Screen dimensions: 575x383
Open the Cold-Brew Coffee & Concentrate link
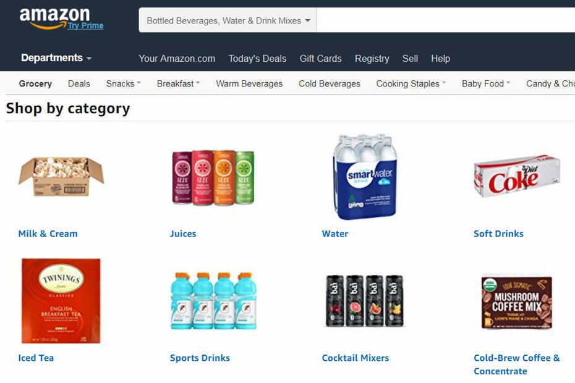coord(517,364)
